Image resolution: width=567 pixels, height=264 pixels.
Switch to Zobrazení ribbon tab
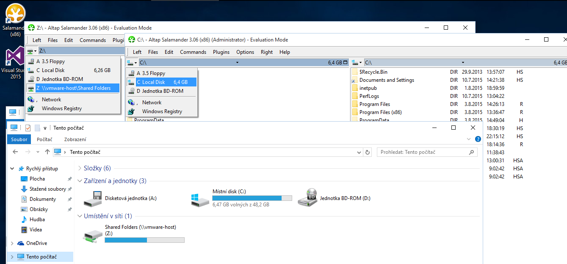point(75,139)
